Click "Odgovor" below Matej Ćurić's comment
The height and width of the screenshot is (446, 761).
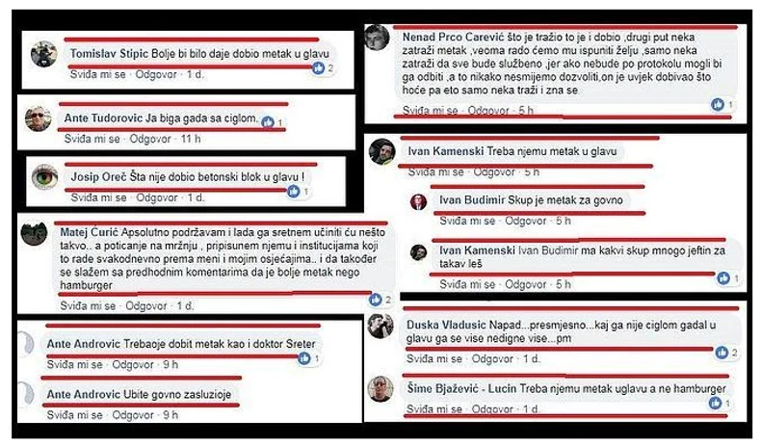146,305
